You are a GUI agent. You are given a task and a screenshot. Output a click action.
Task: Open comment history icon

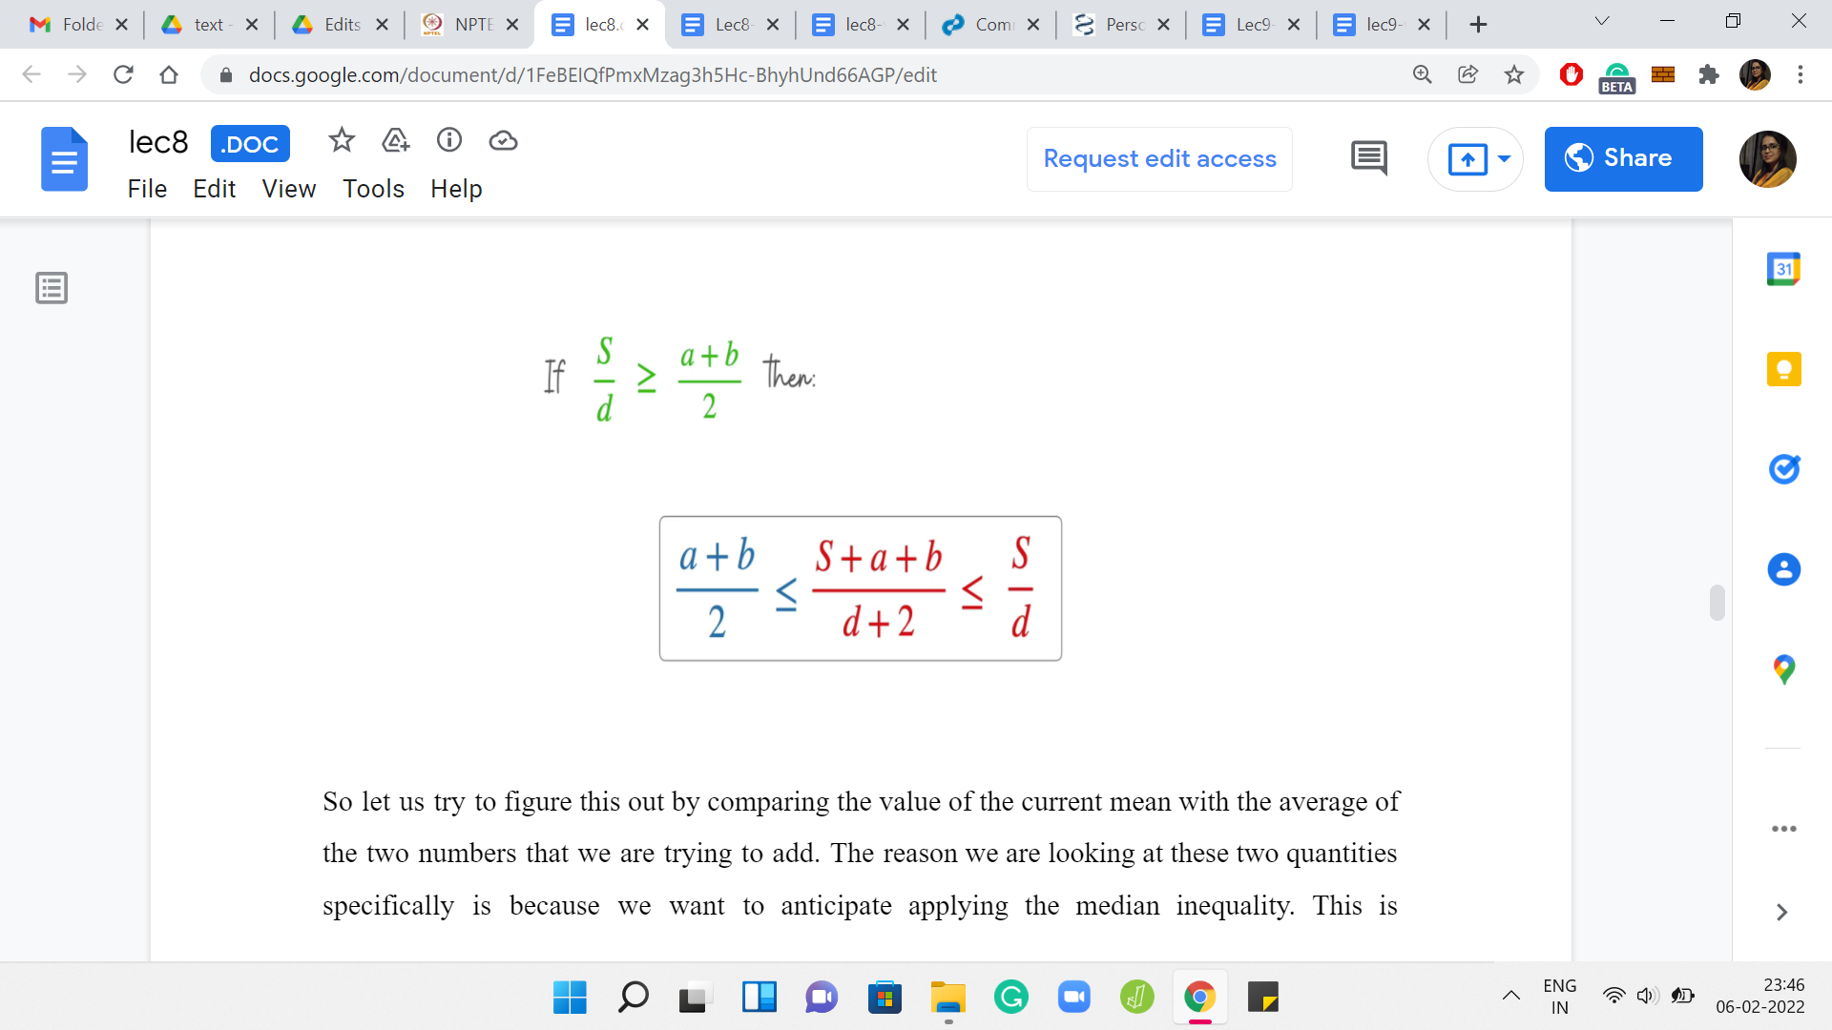click(1369, 158)
